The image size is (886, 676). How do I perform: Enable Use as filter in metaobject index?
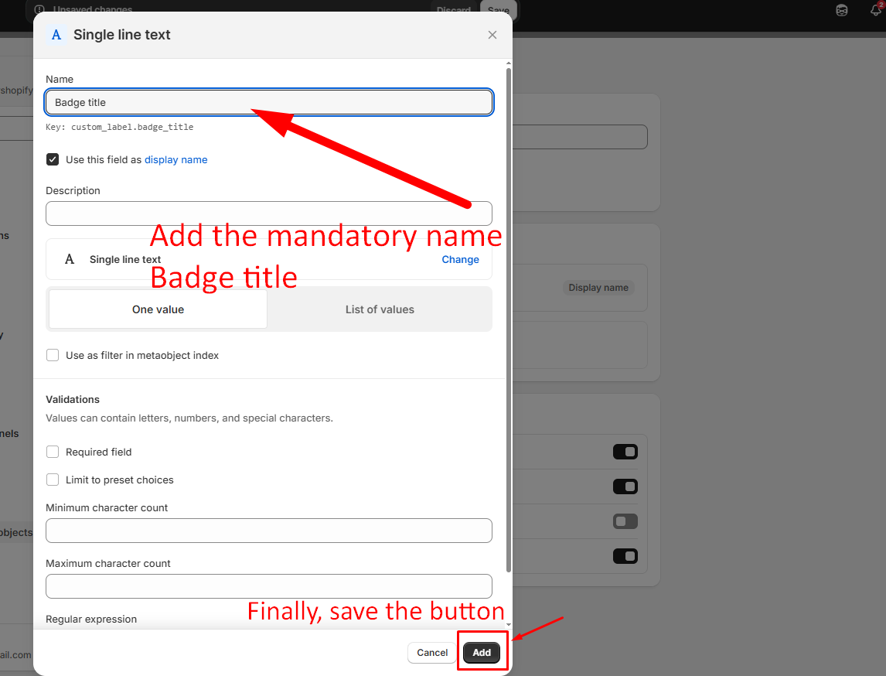click(53, 355)
